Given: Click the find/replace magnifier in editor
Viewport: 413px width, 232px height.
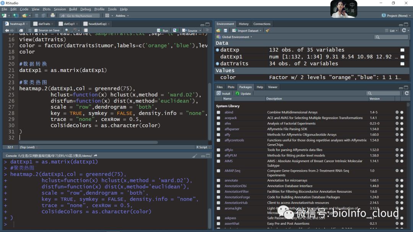Looking at the screenshot, I should 67,31.
